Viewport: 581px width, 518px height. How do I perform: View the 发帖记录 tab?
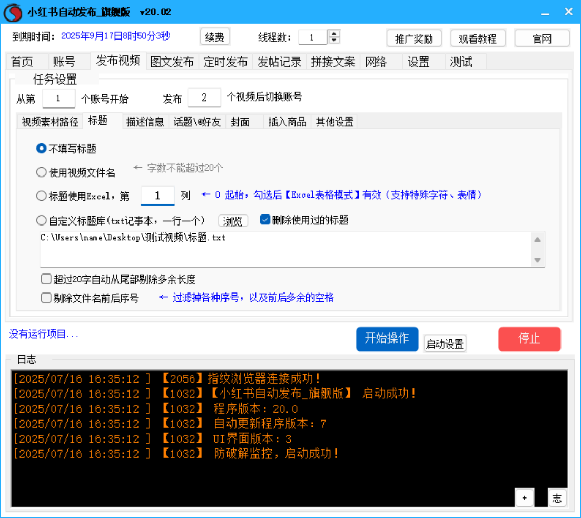[x=279, y=62]
